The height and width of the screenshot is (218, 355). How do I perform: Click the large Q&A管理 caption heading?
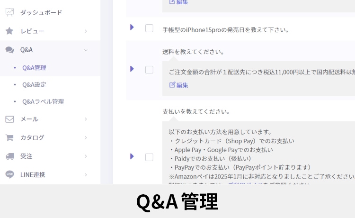click(177, 201)
